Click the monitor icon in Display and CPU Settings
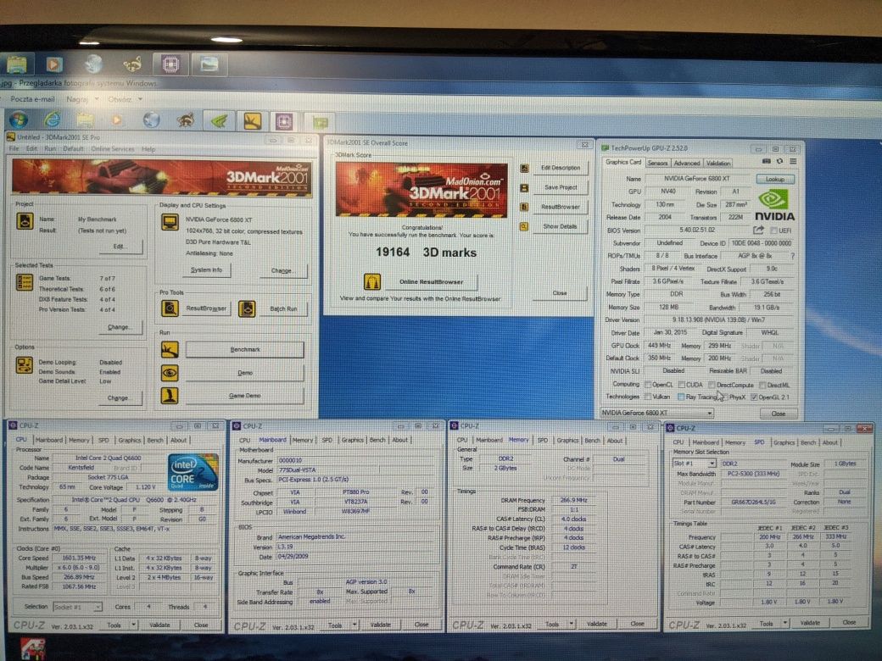Viewport: 882px width, 661px height. click(170, 222)
